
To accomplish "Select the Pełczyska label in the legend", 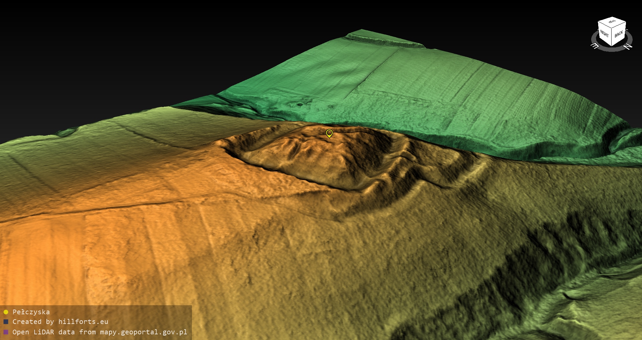I will pyautogui.click(x=31, y=312).
